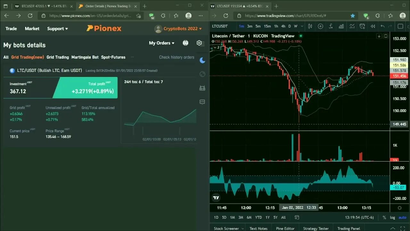Select the Grid Trading(new) tab
Screen dimensions: 410x231
tap(28, 57)
